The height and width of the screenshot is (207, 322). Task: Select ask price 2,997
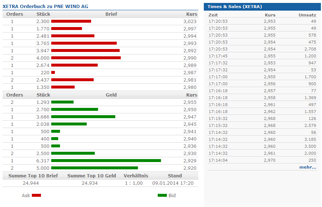pyautogui.click(x=190, y=29)
